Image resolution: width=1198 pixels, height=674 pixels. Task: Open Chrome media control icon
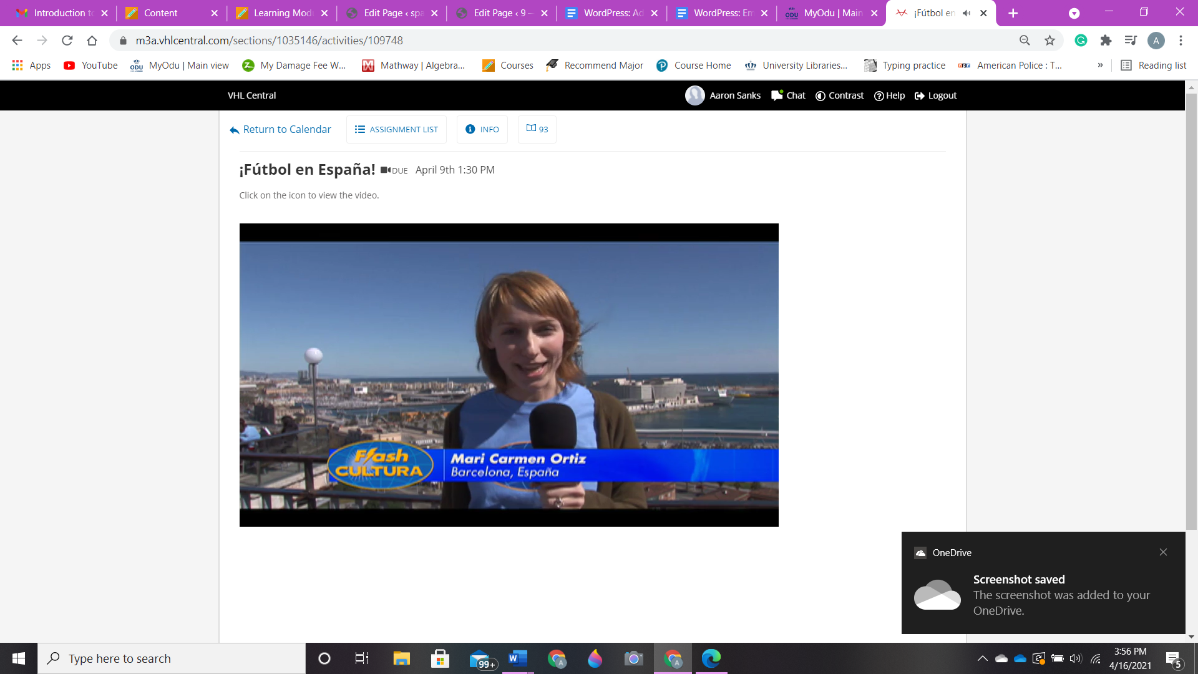coord(1131,41)
